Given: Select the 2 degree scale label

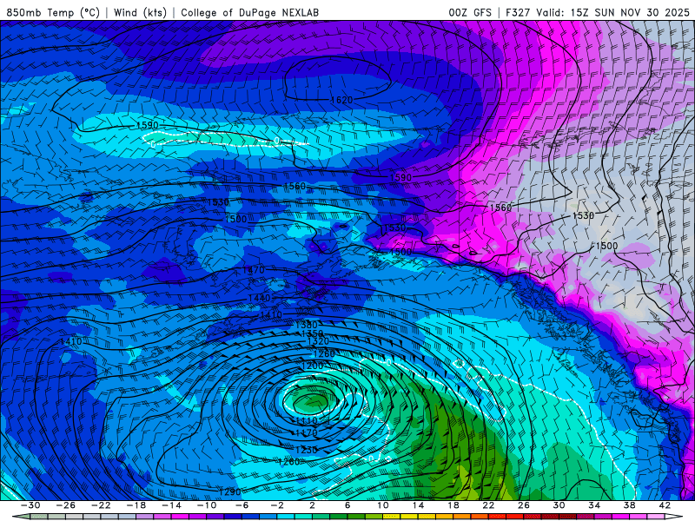Looking at the screenshot, I should pos(312,505).
